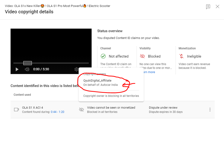Image resolution: width=224 pixels, height=154 pixels.
Task: Click the green Not affected checkmark icon
Action: [x=103, y=56]
